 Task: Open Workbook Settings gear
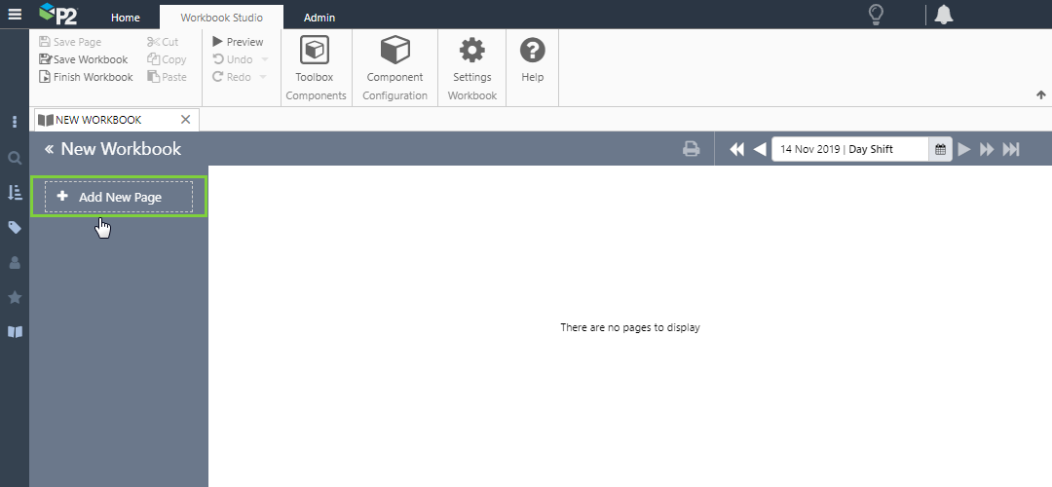pyautogui.click(x=472, y=59)
